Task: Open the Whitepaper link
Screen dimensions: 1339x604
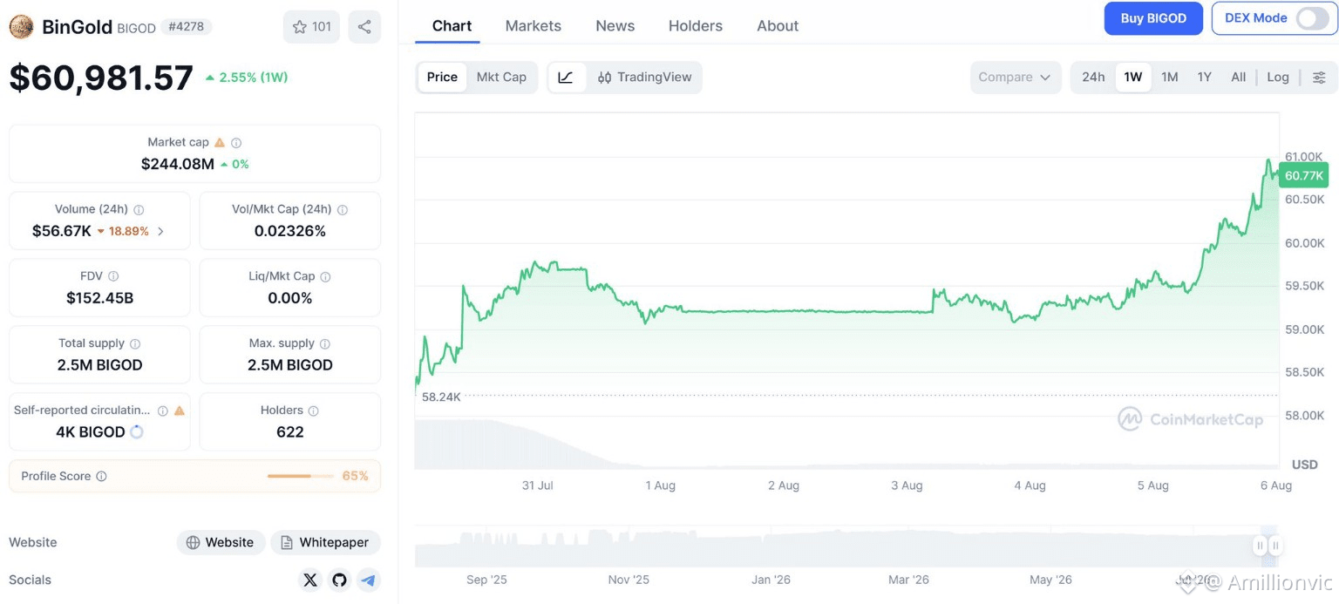Action: (x=325, y=542)
